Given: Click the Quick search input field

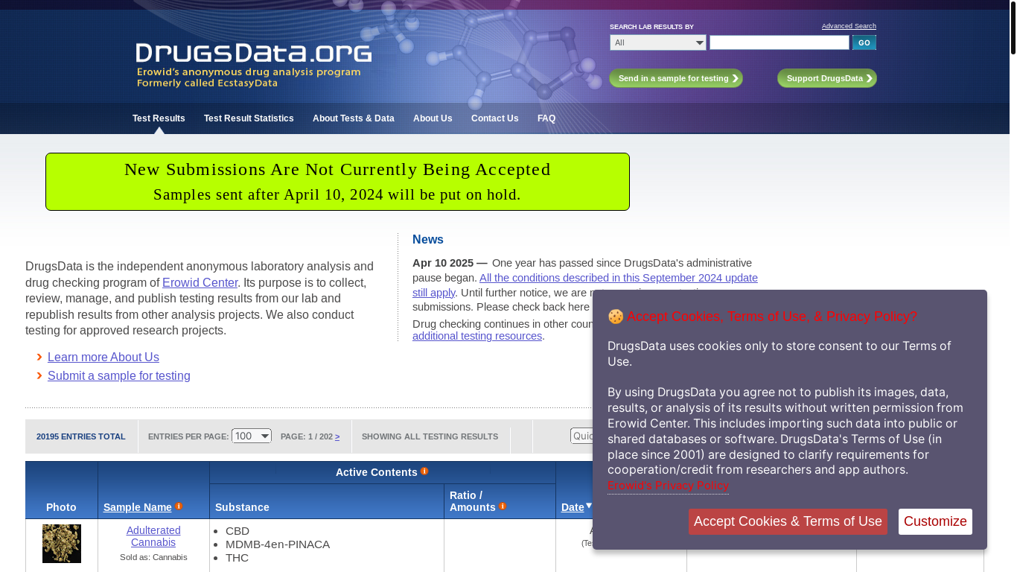Looking at the screenshot, I should tap(582, 436).
